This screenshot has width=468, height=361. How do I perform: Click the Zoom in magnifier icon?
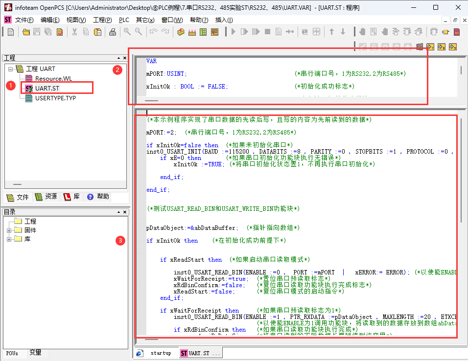(x=127, y=32)
